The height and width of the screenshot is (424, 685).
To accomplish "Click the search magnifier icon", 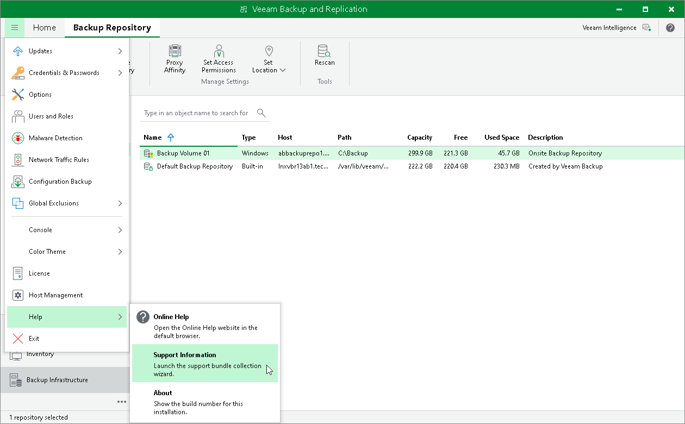I will (261, 113).
